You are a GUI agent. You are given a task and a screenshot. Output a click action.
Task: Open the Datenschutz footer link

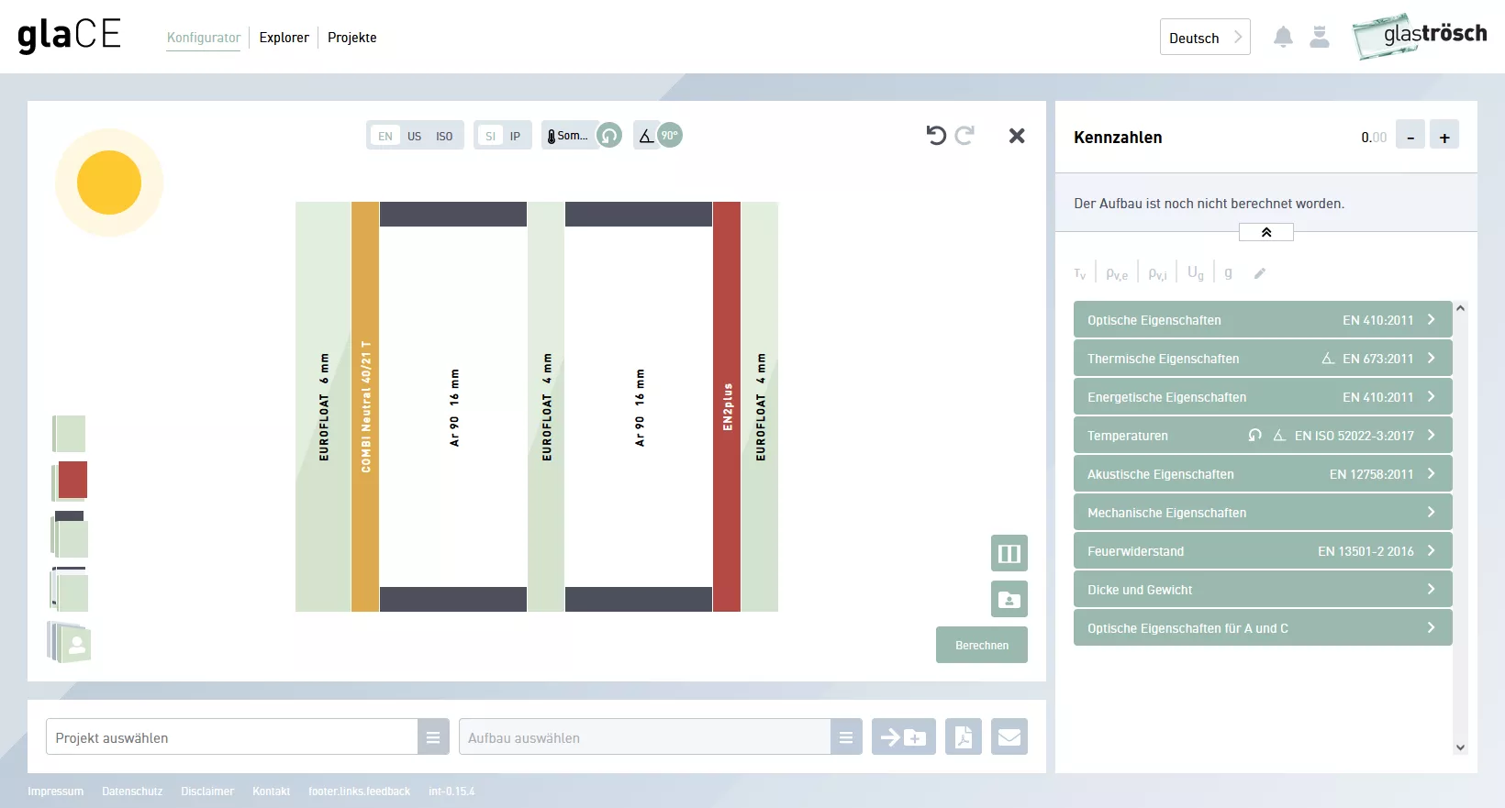(x=132, y=791)
